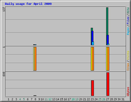Image resolution: width=131 pixels, height=102 pixels.
Task: Click the chart title 'Daily usage for April 2009'
Action: coord(28,4)
